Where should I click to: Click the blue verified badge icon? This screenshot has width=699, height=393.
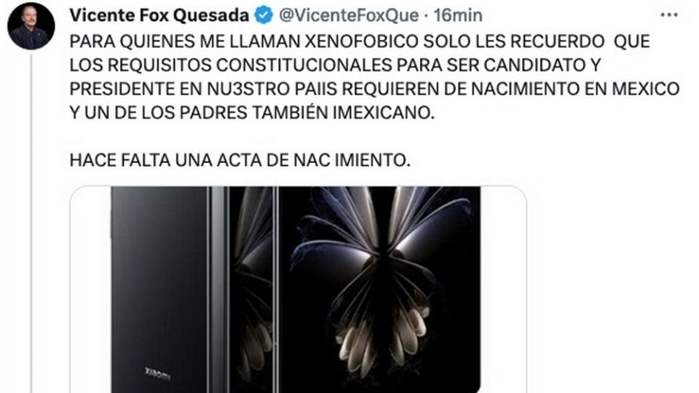point(264,15)
